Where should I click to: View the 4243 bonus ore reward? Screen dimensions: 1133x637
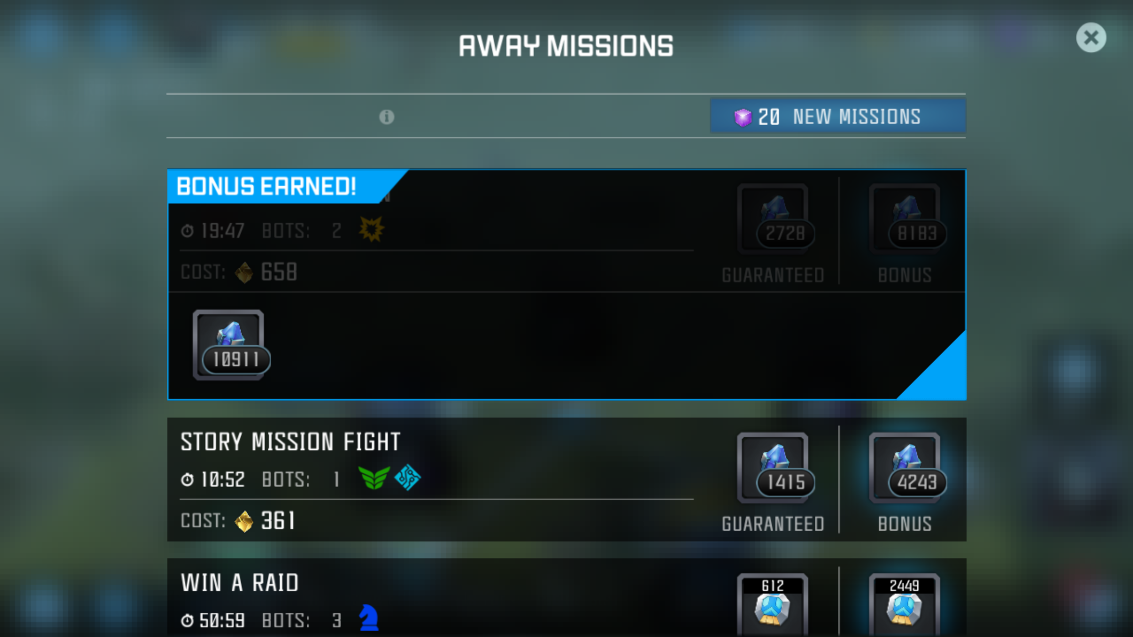pyautogui.click(x=906, y=468)
